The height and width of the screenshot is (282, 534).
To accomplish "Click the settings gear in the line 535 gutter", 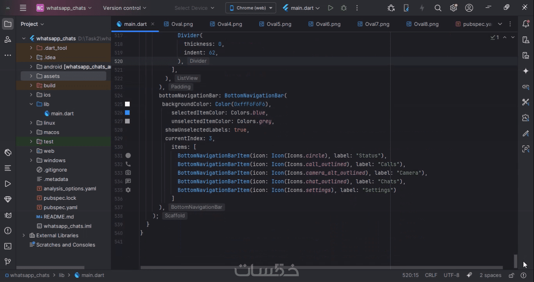I will click(128, 190).
